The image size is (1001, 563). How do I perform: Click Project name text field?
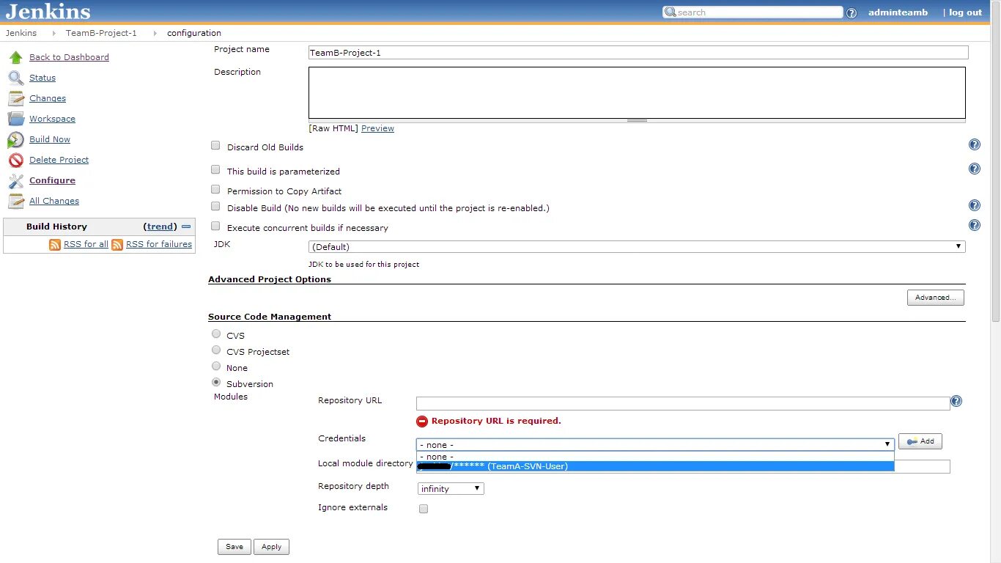tap(638, 53)
